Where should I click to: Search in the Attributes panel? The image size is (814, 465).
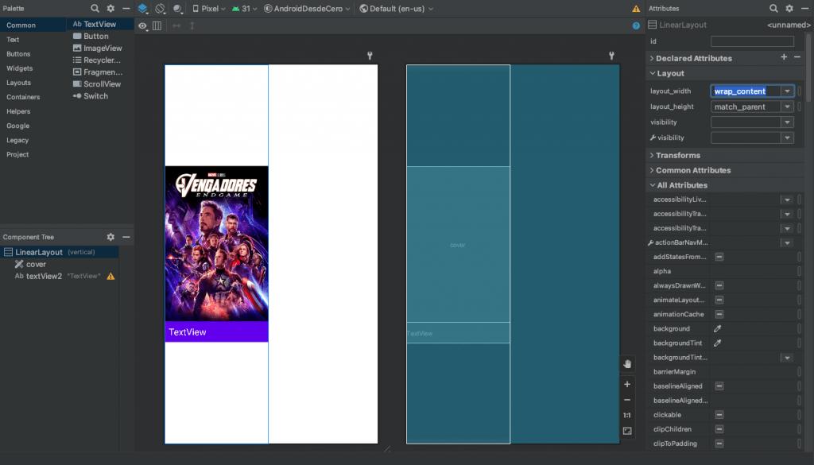coord(773,8)
